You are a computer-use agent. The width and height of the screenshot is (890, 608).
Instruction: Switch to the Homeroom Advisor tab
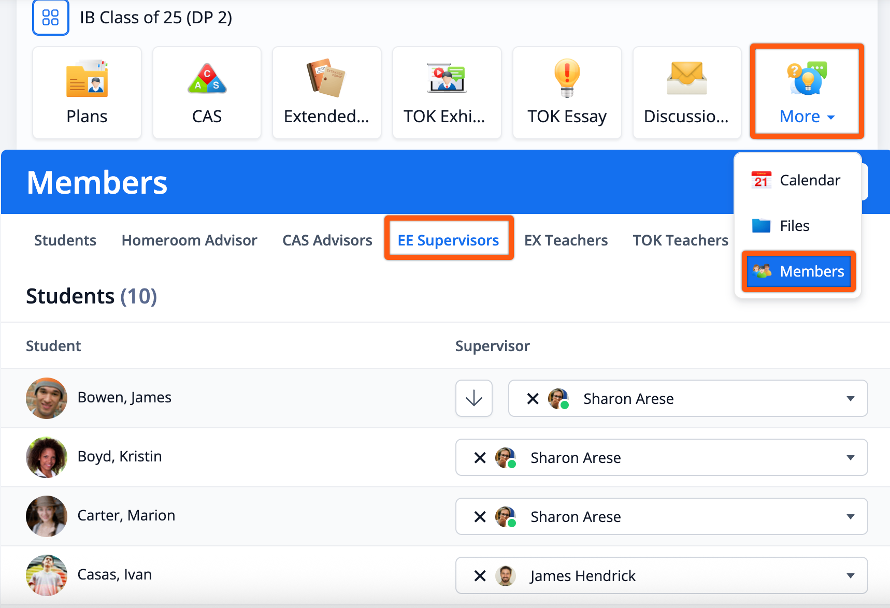pyautogui.click(x=189, y=240)
